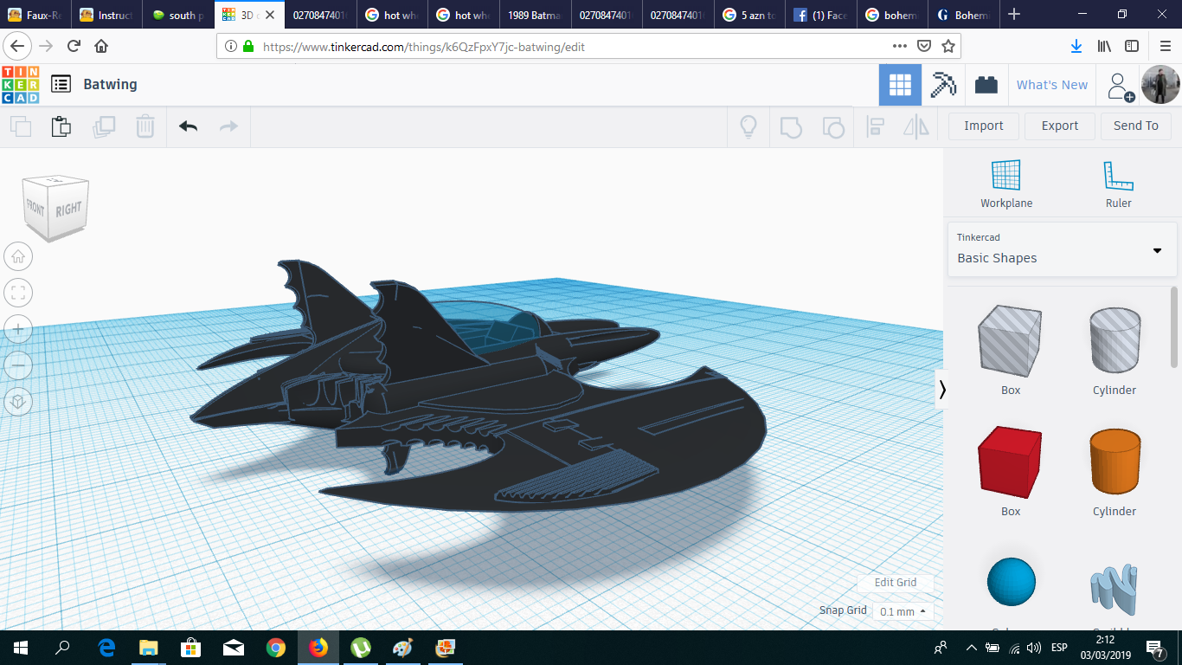Open the Snap Grid 0.1 mm dropdown
The image size is (1182, 665).
click(x=903, y=611)
